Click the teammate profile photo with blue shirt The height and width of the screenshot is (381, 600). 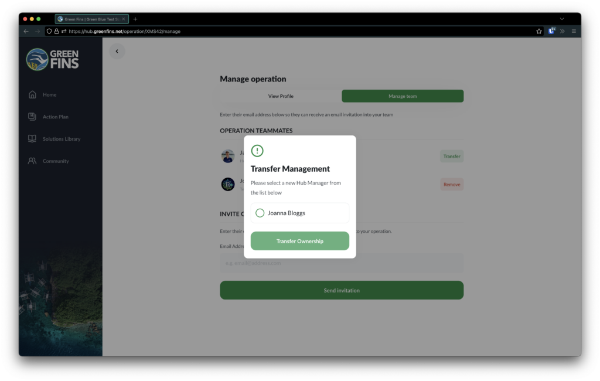click(x=228, y=155)
